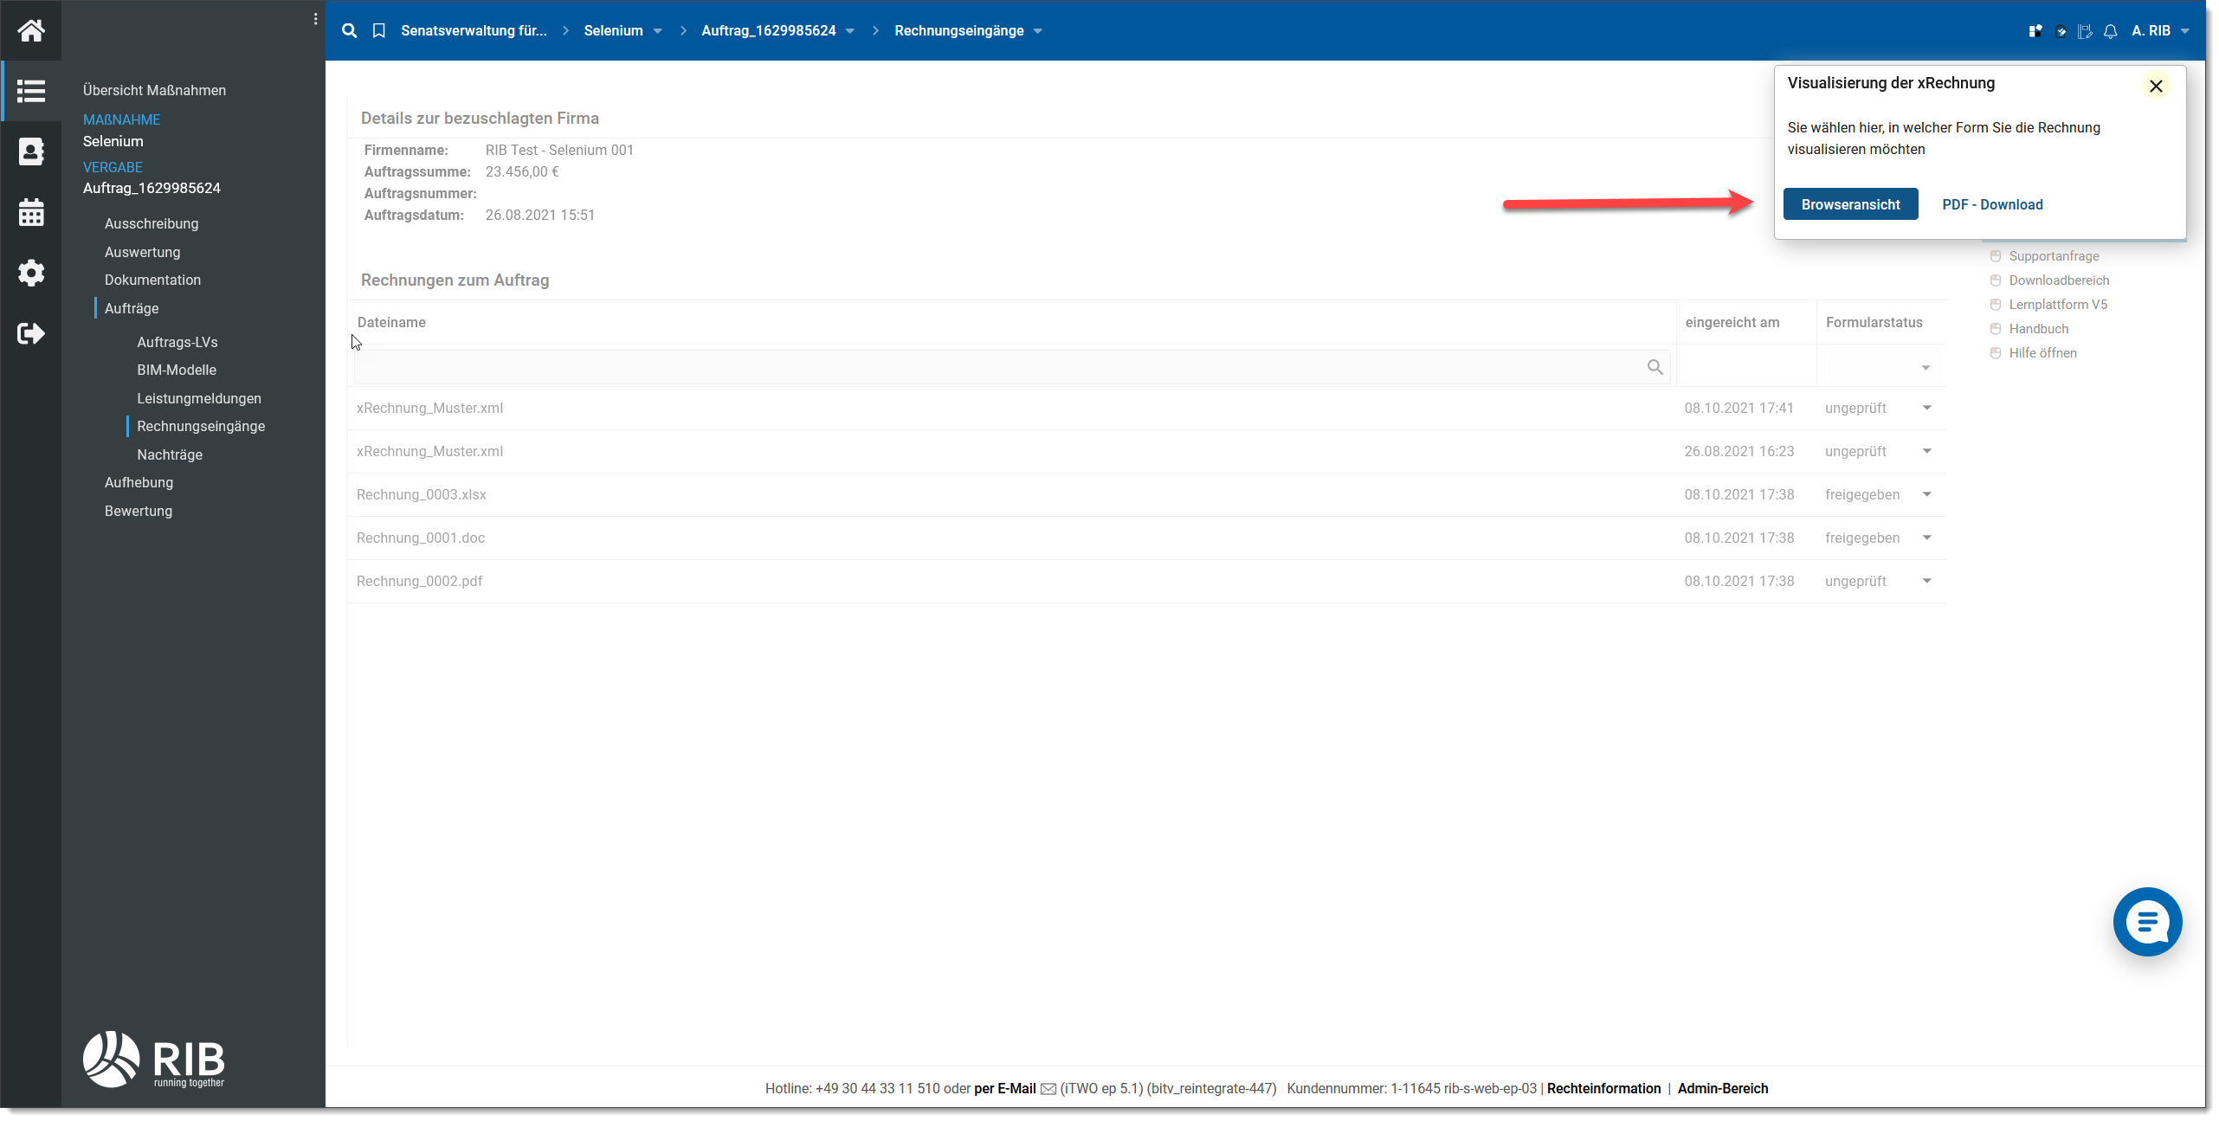This screenshot has width=2219, height=1121.
Task: Open first xRechnung_Muster.xml from 08.10.2021
Action: point(429,408)
